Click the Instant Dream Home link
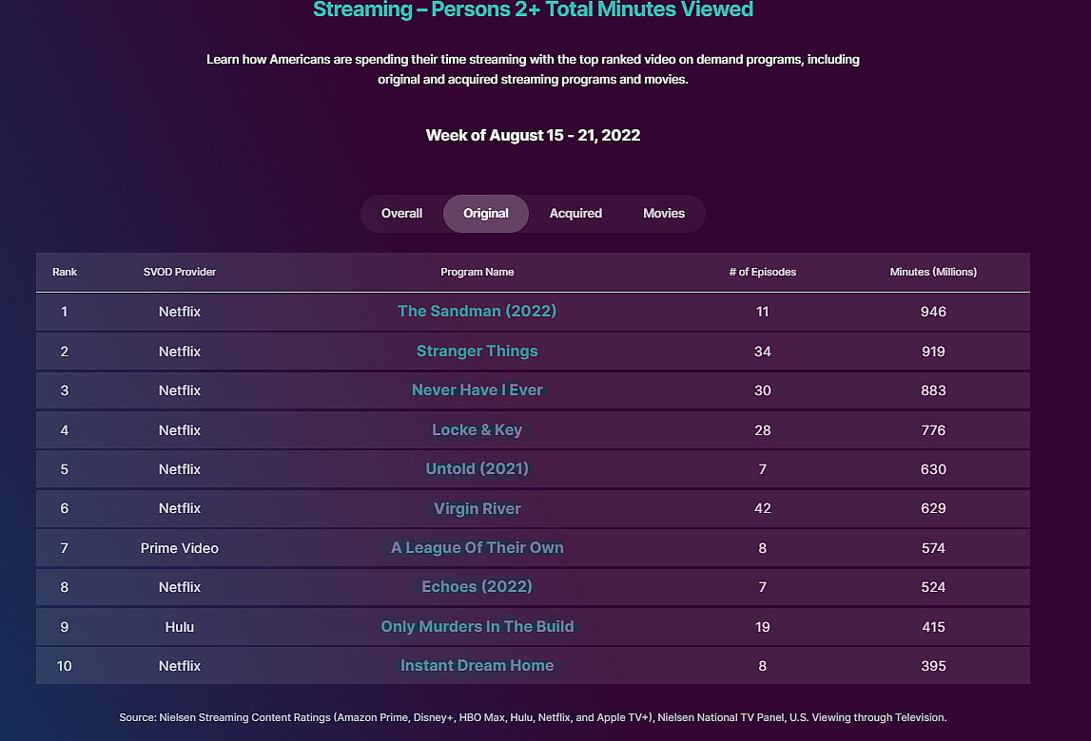 pos(477,666)
